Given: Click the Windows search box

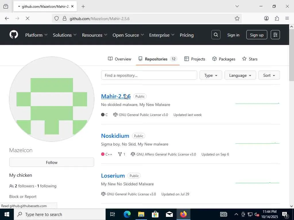Looking at the screenshot, I should 60,214.
